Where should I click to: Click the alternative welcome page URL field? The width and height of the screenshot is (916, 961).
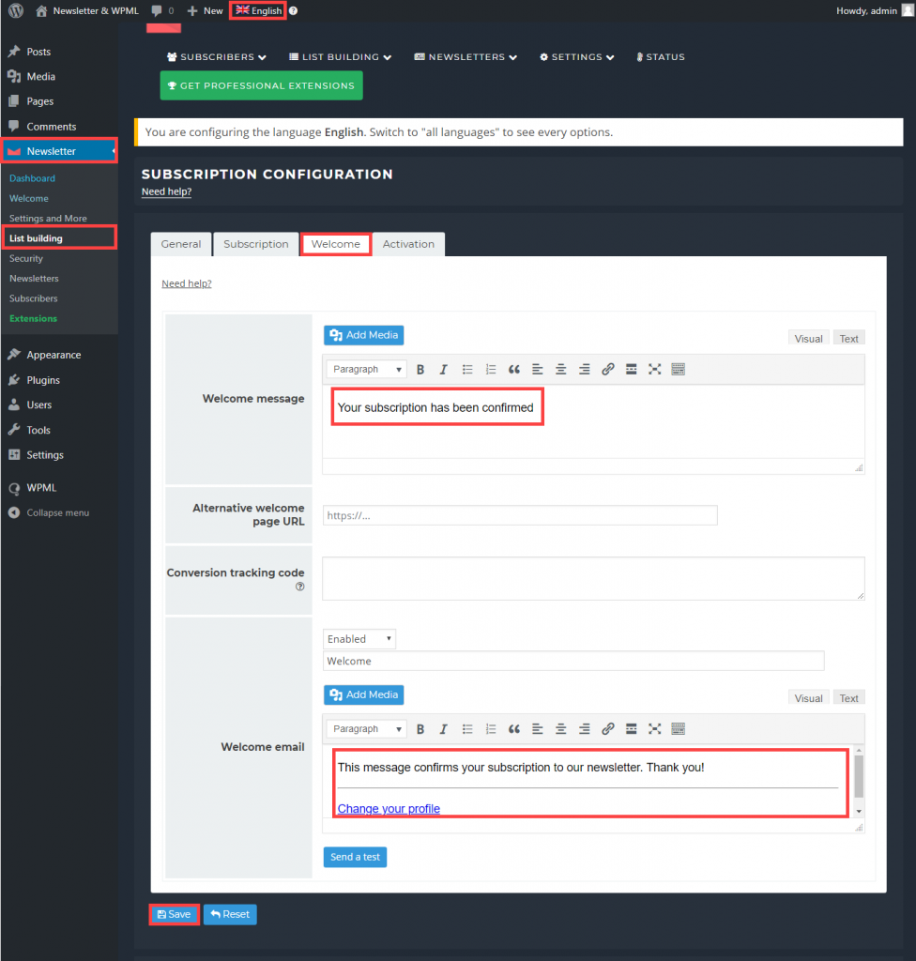tap(520, 515)
